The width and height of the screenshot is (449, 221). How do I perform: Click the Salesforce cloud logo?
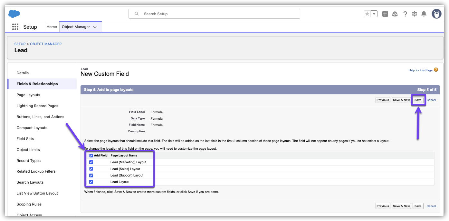(14, 14)
